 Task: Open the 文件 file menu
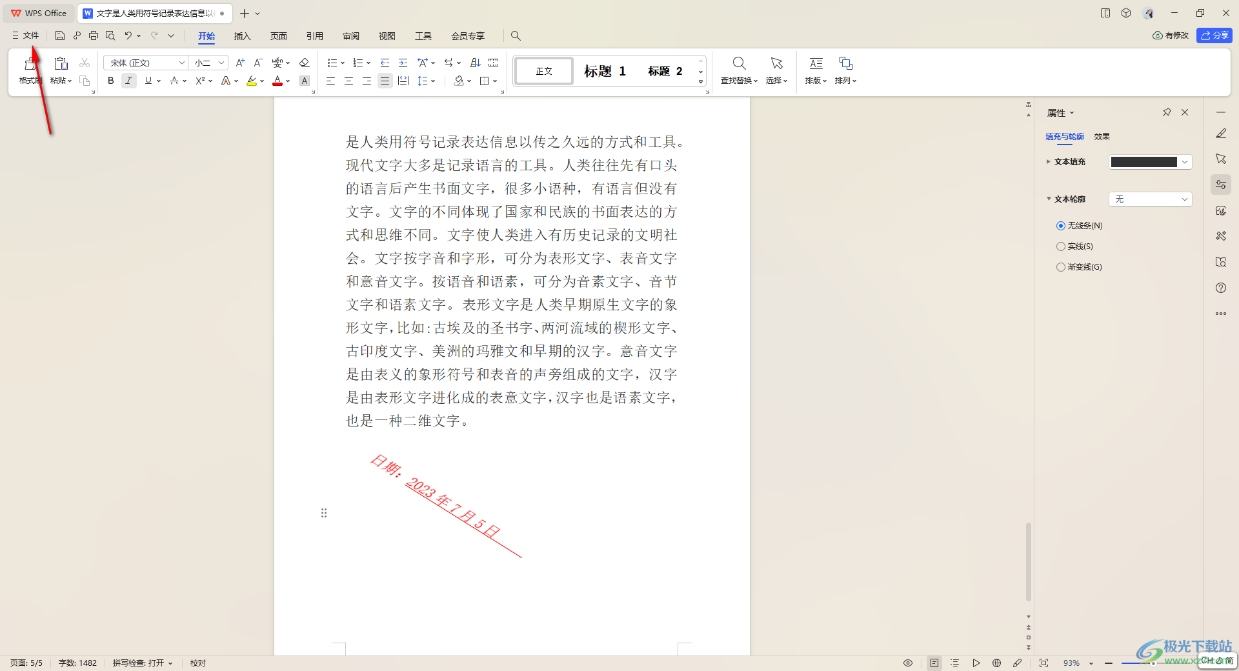[26, 35]
